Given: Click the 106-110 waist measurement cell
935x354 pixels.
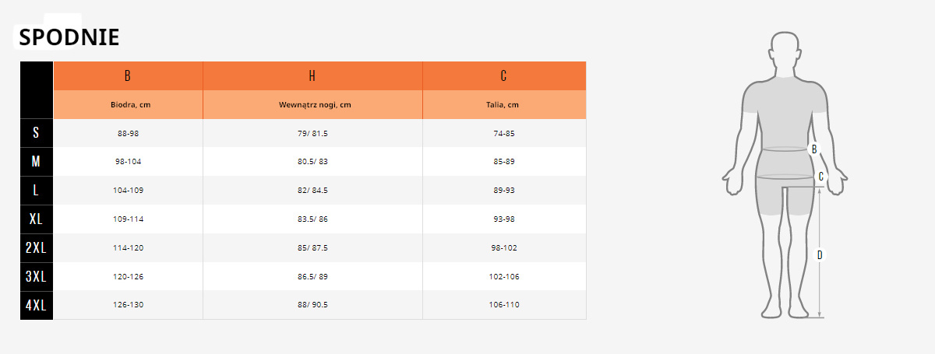Looking at the screenshot, I should (x=504, y=305).
